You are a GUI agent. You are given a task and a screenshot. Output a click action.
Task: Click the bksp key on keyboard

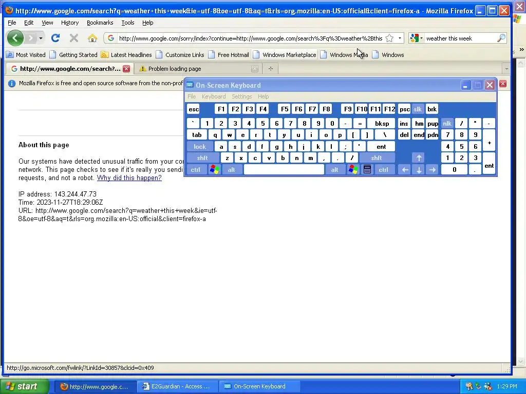tap(382, 123)
